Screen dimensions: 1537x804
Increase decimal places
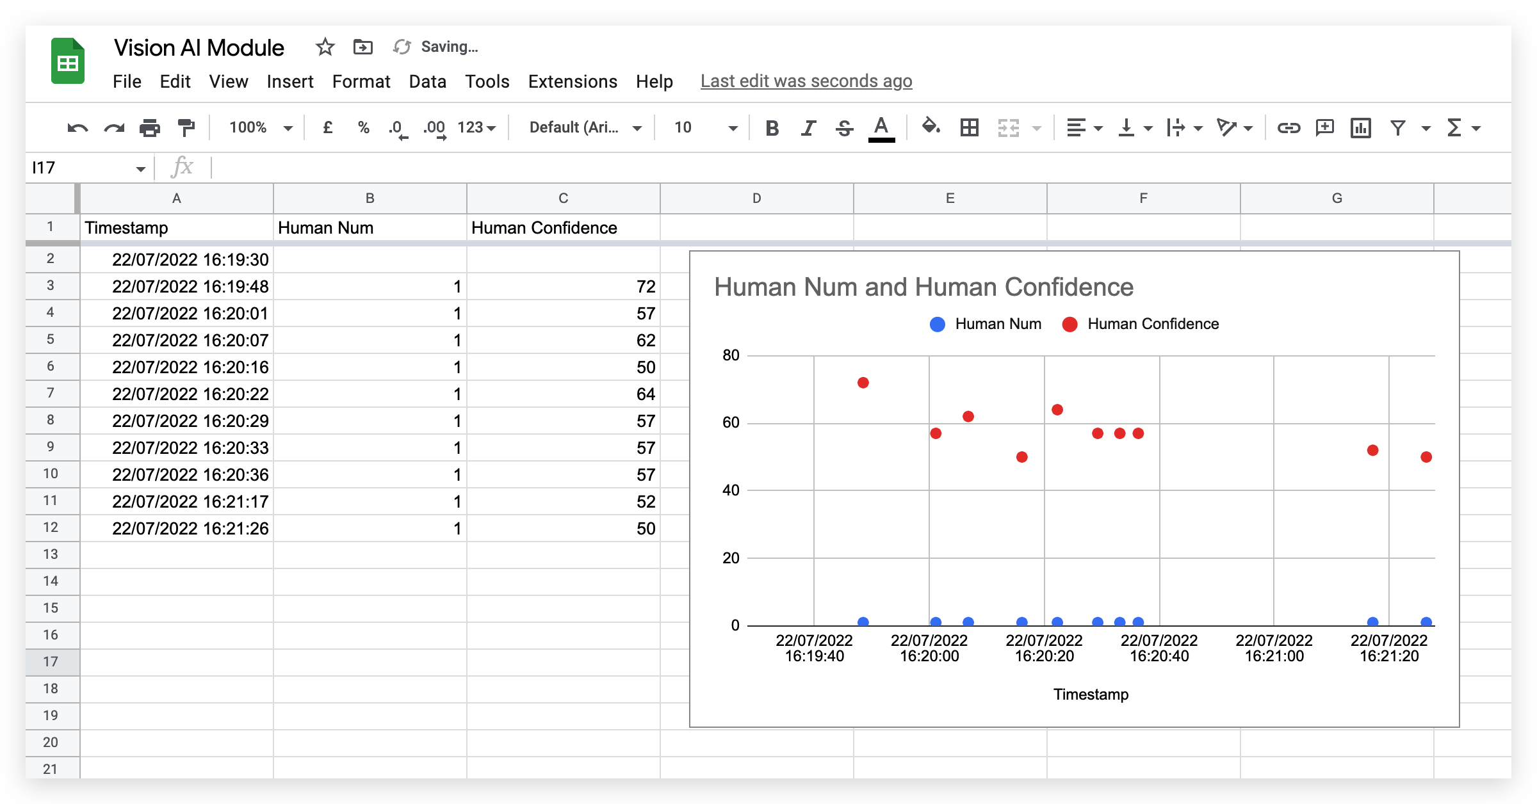[x=435, y=129]
